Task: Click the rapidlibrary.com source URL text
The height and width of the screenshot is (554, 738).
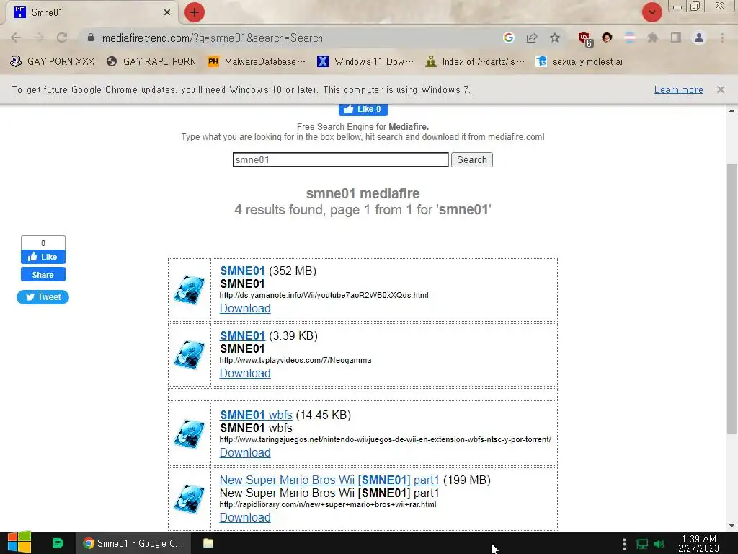Action: click(x=328, y=504)
